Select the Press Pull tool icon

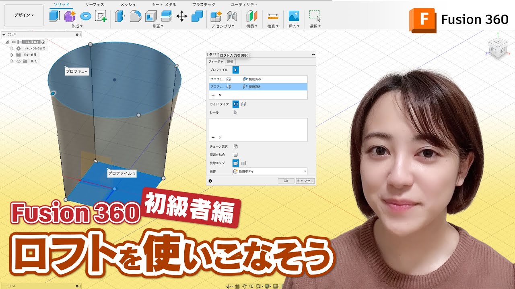point(120,16)
